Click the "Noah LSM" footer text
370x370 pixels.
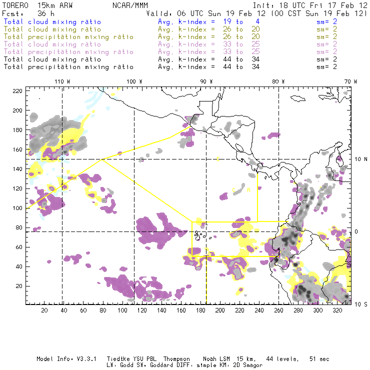click(216, 359)
